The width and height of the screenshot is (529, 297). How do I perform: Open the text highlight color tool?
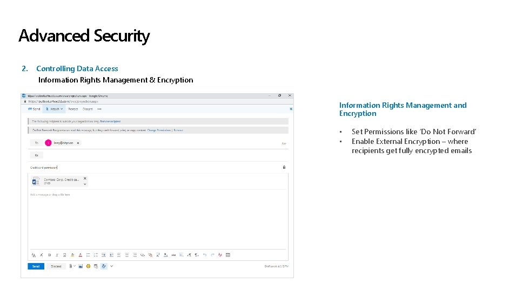point(72,255)
